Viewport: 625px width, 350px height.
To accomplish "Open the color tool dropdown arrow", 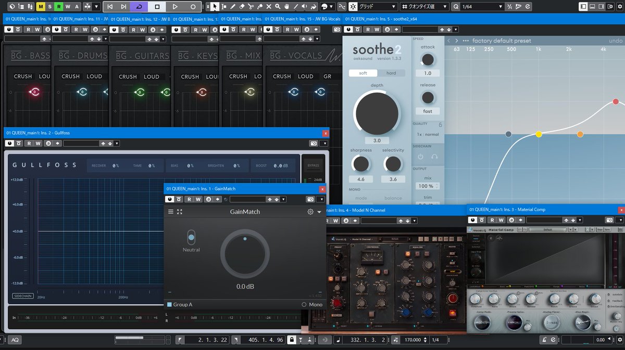I will pyautogui.click(x=331, y=7).
